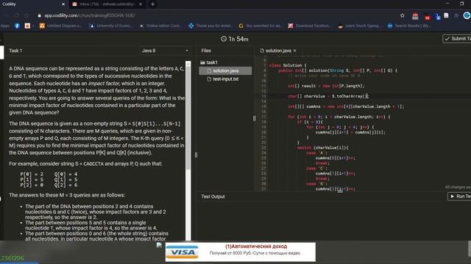This screenshot has height=264, width=471.
Task: Reload the Codility page
Action: [x=16, y=15]
